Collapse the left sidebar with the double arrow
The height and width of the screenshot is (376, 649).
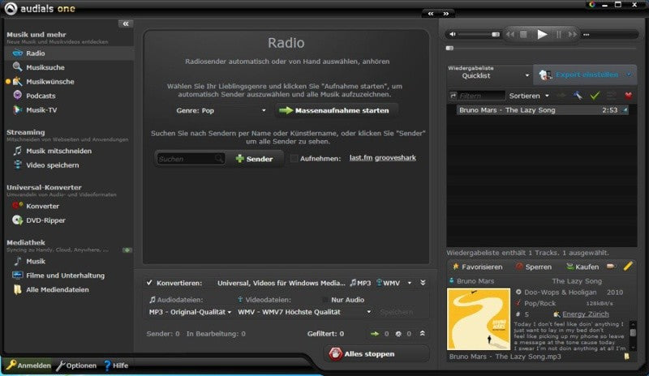(126, 23)
